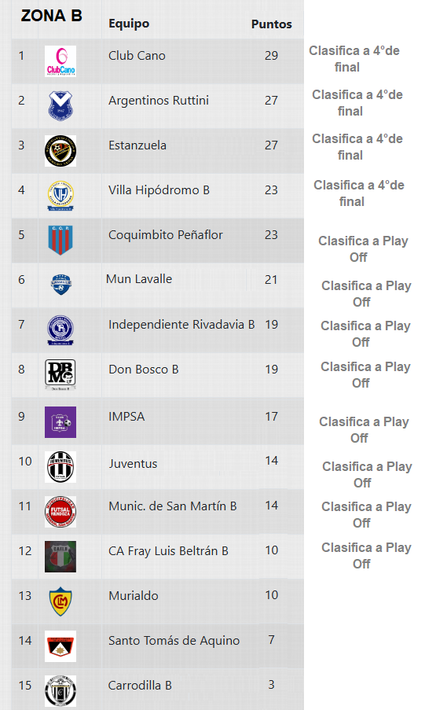
Task: Click the Murialdo yellow shield crest
Action: 60,601
